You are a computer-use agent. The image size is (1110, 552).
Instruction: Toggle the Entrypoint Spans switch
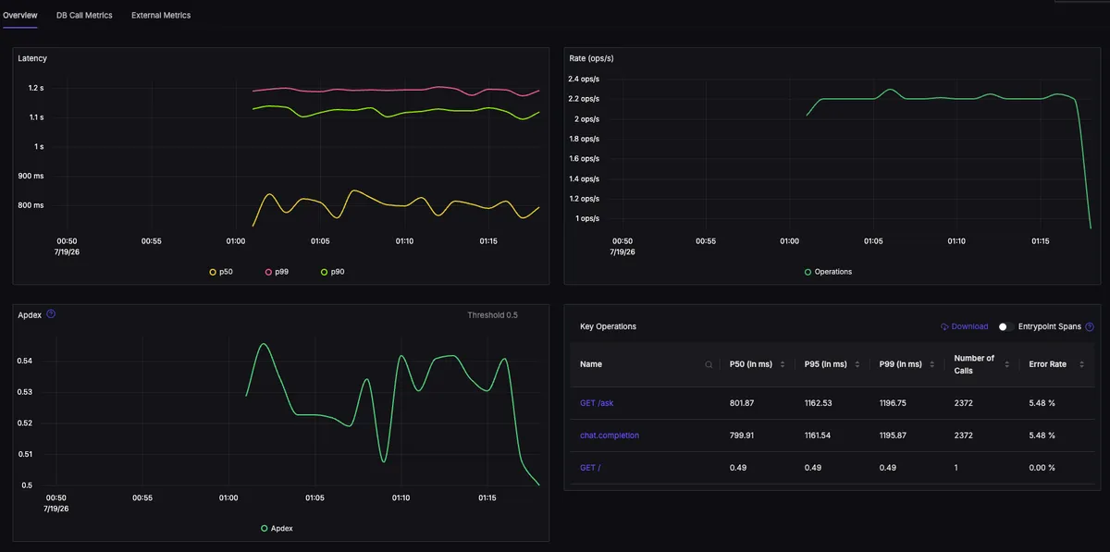pos(1006,326)
